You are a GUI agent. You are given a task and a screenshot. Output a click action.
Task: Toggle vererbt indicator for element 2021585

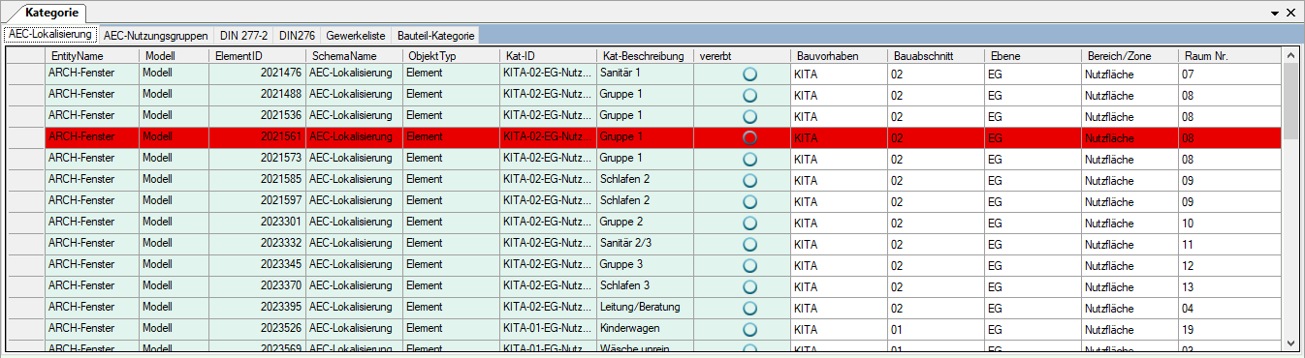click(x=749, y=180)
